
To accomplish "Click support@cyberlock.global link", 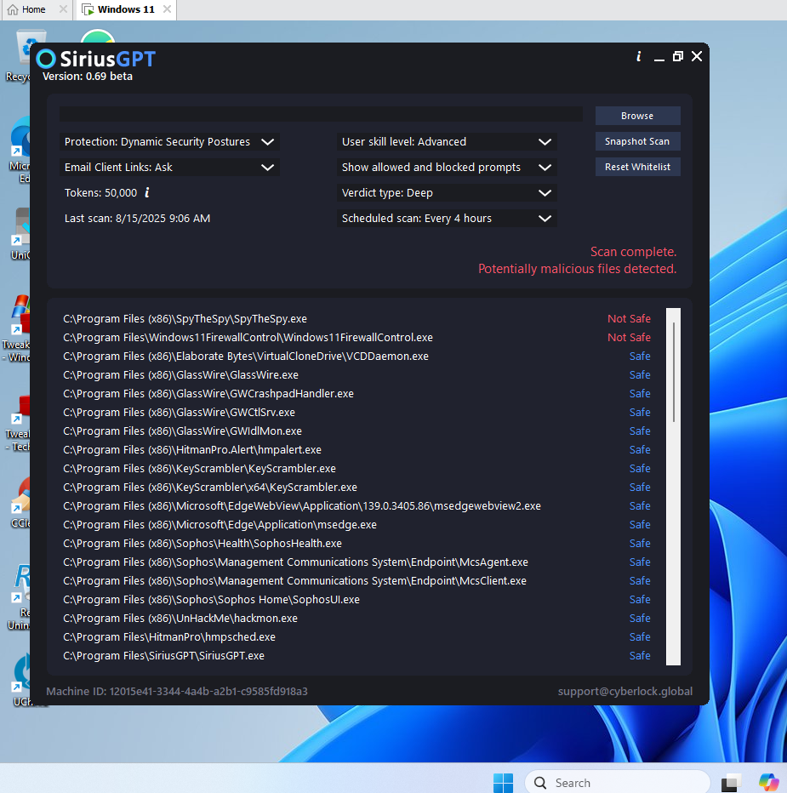I will pos(625,692).
